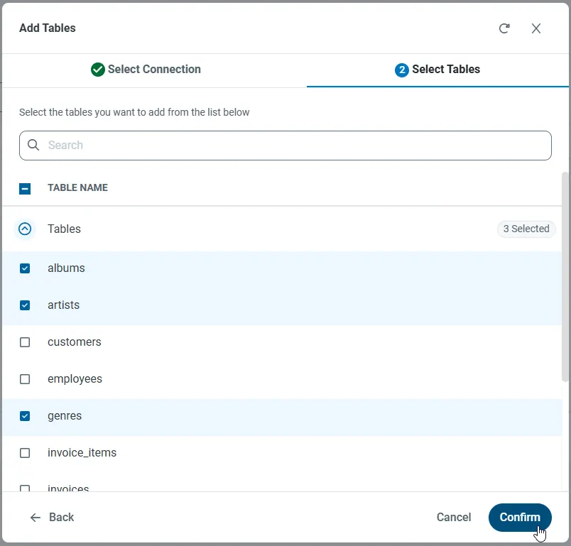
Task: Collapse the Tables group chevron
Action: (25, 229)
